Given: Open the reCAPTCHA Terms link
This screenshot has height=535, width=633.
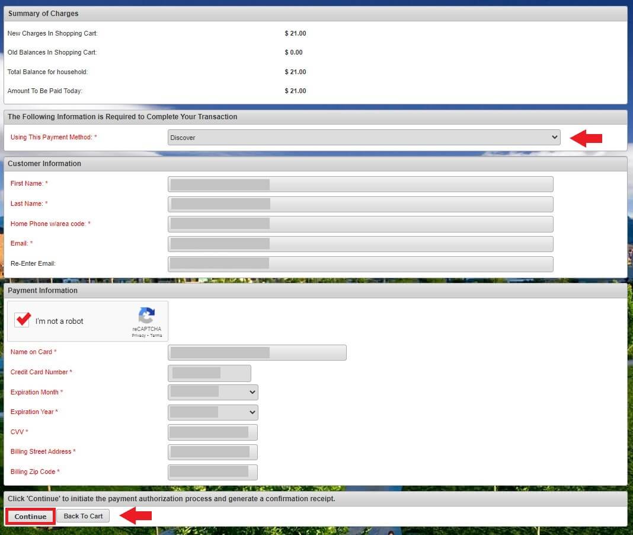Looking at the screenshot, I should click(x=156, y=336).
